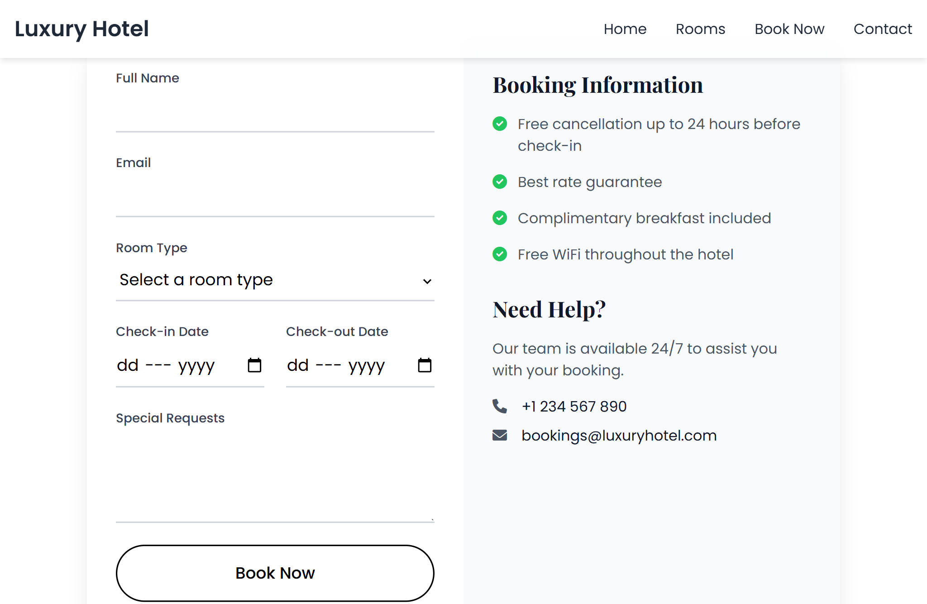Submit the form with Book Now button

tap(275, 573)
